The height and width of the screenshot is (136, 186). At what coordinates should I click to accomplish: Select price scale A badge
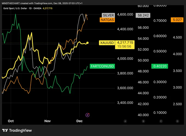(x=125, y=121)
